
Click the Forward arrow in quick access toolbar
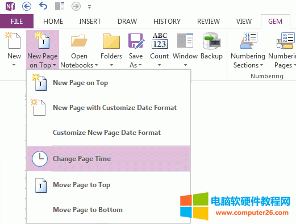[76, 6]
